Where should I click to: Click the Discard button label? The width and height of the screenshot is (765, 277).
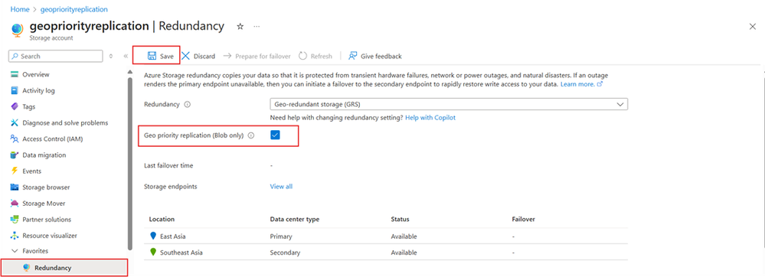204,57
